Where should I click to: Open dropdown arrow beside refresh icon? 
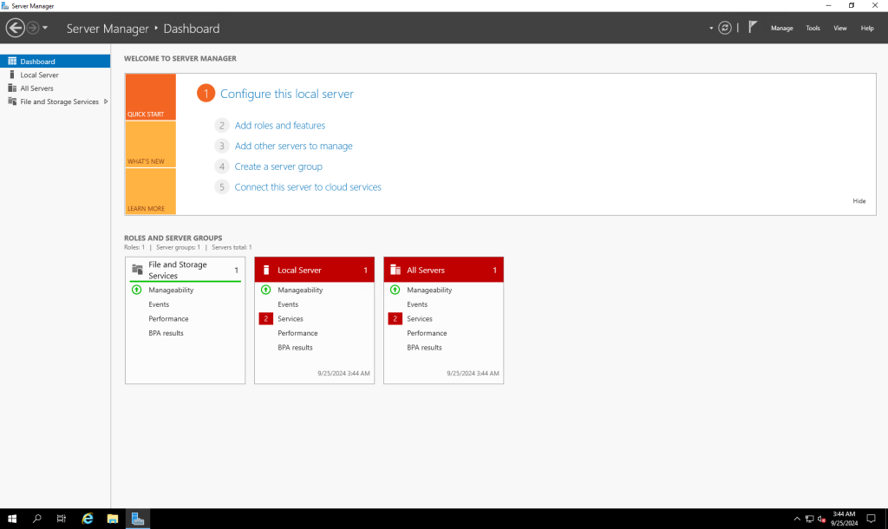[x=711, y=28]
